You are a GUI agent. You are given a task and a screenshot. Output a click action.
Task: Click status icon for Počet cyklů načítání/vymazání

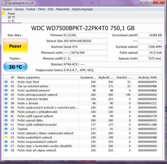coord(6,125)
